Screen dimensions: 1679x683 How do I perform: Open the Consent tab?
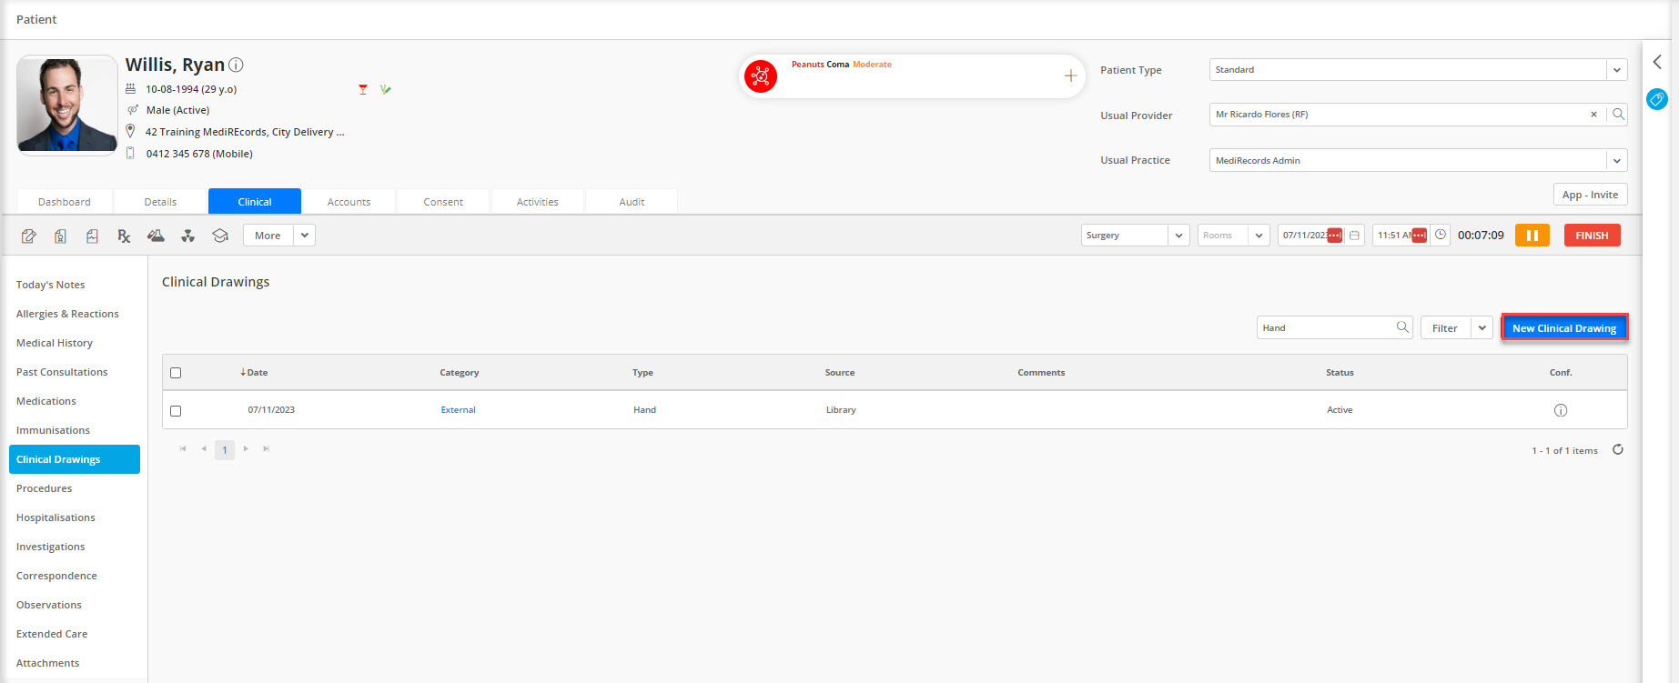point(443,202)
